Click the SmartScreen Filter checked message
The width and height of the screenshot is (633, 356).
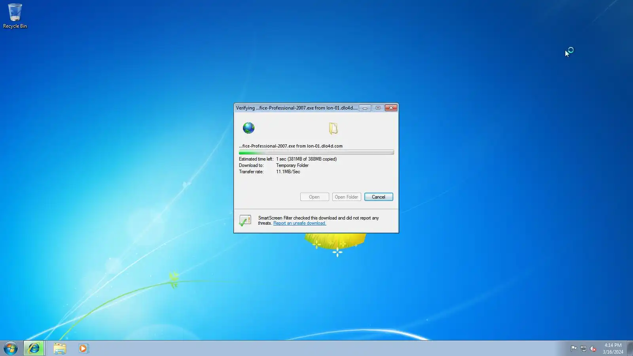[x=318, y=220]
